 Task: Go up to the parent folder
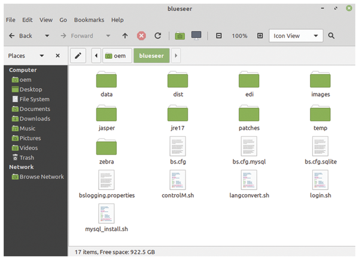tap(125, 36)
